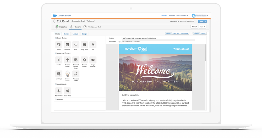Choose the Image Carousel block

tap(93, 60)
